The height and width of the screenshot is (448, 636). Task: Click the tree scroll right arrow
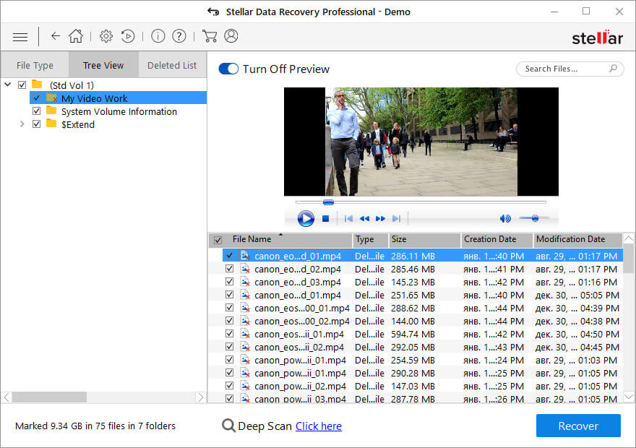coord(200,397)
